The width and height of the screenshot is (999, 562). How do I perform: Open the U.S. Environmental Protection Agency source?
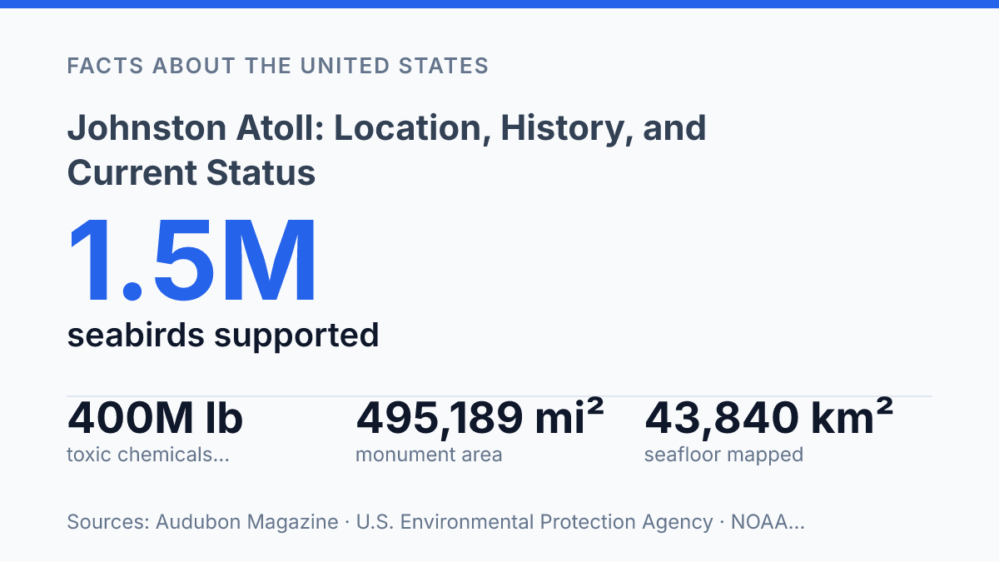click(x=534, y=522)
